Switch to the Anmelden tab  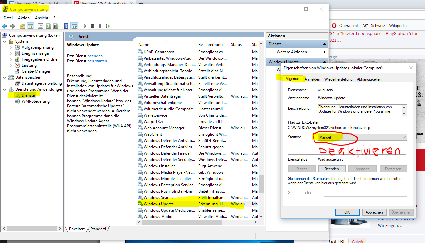click(x=313, y=79)
